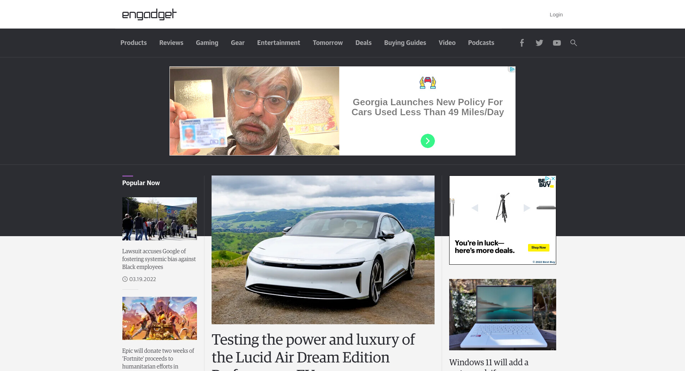Click the Engadget logo
The width and height of the screenshot is (685, 371).
coord(149,14)
